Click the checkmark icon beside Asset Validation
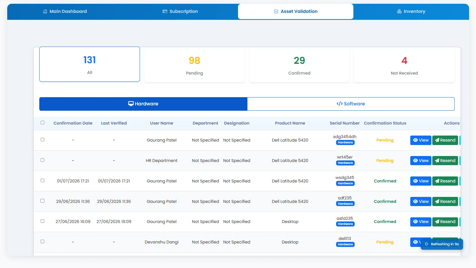Image resolution: width=476 pixels, height=268 pixels. pos(276,11)
